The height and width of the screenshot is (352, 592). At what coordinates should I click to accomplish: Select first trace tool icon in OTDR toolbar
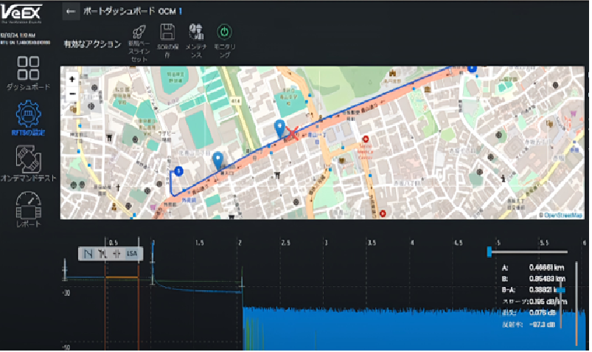pos(88,254)
